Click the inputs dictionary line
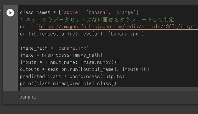 pos(70,62)
